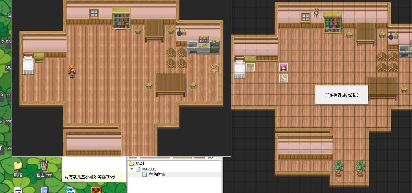Click the bookshelf in the game window
The width and height of the screenshot is (412, 193).
(x=121, y=19)
